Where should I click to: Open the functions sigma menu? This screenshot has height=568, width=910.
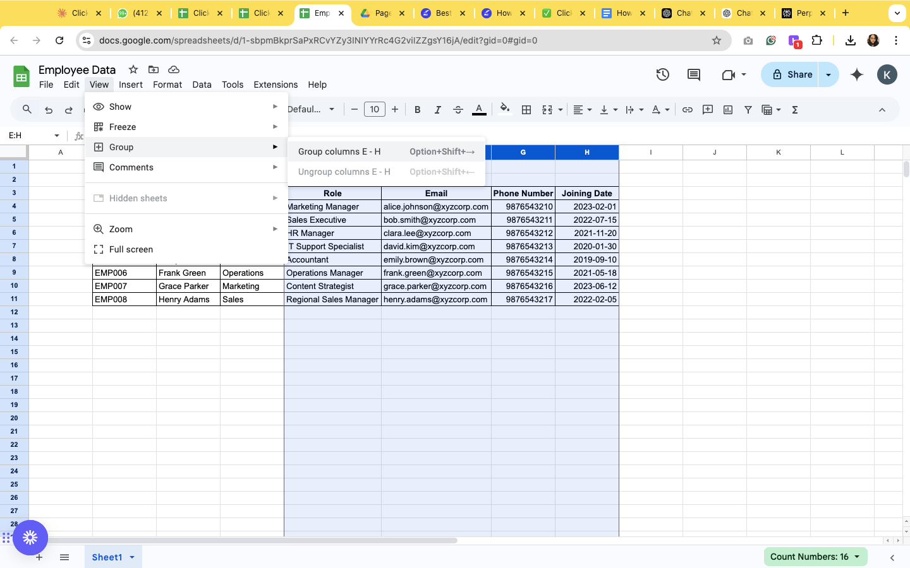coord(794,109)
